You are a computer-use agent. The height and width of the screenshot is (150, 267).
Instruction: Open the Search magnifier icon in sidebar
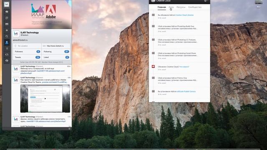7,36
